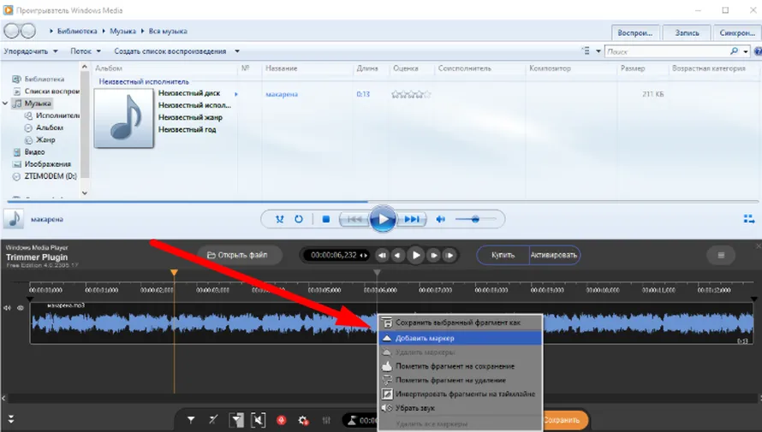The width and height of the screenshot is (762, 432).
Task: Adjust the Windows Media volume slider
Action: click(x=475, y=219)
